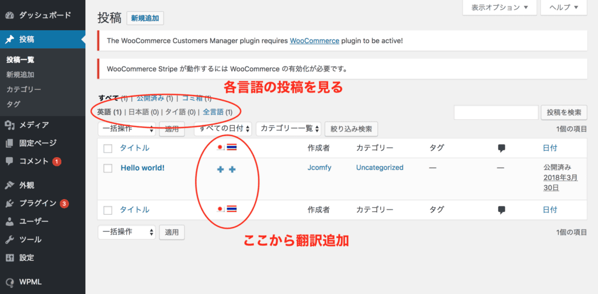Expand the 表示オプション screen options panel

[499, 7]
